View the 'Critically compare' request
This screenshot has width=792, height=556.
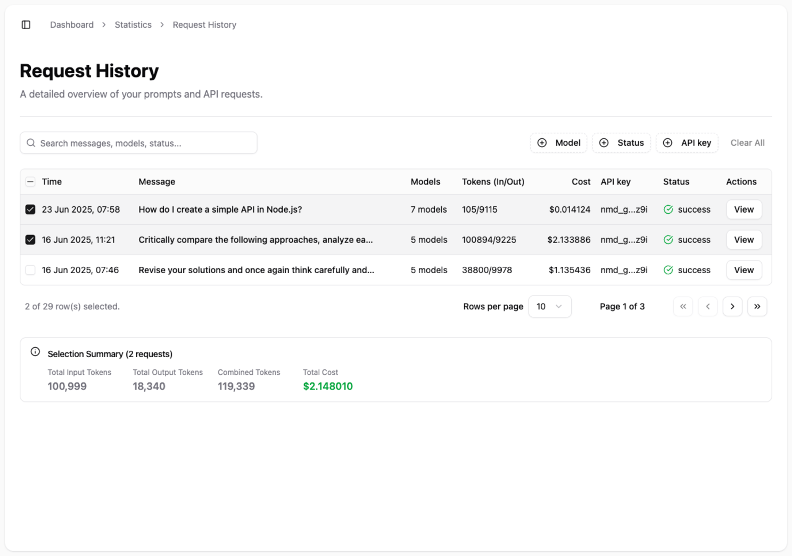pos(744,240)
